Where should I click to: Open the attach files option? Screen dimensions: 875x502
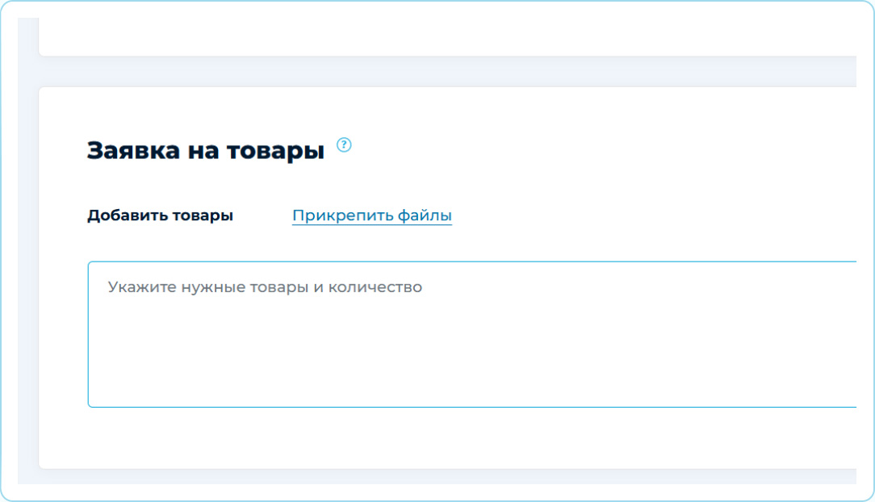(371, 215)
